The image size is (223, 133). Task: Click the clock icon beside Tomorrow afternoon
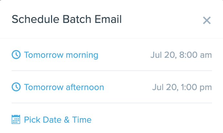click(16, 87)
